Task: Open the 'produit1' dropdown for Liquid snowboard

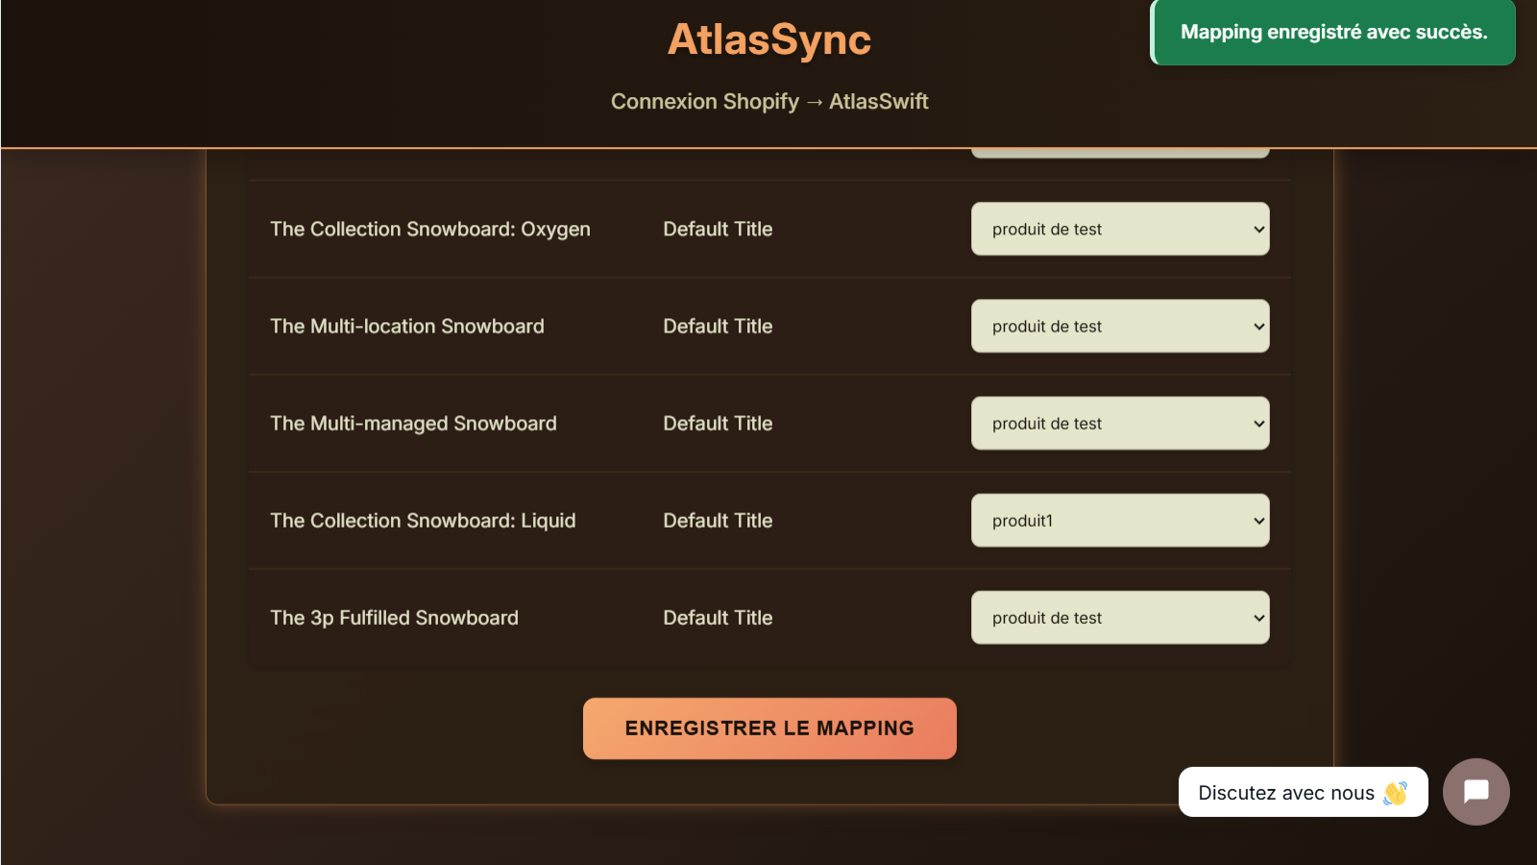Action: coord(1119,520)
